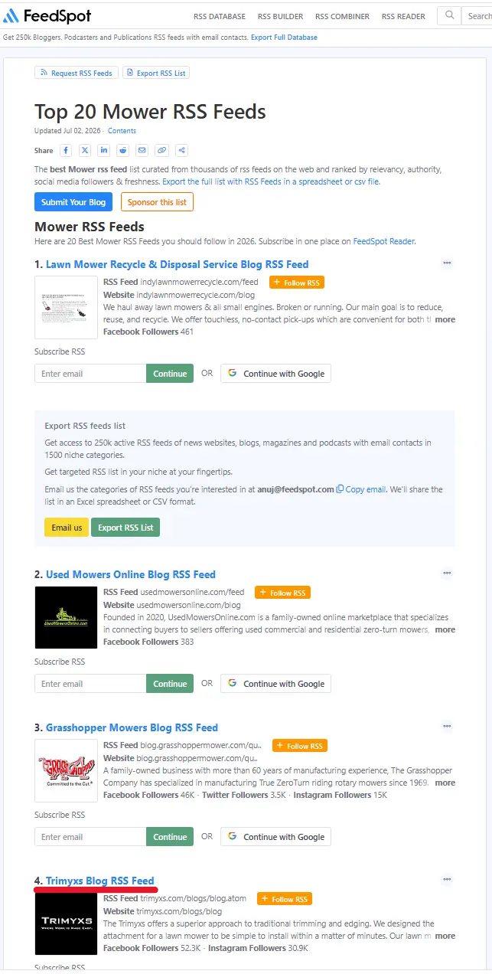
Task: Open Lawn Mower Recycle & Disposal feed title
Action: coord(178,264)
